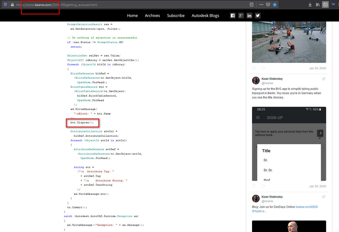Click 'foreach (ObjectId attId in attCol)' line
The image size is (339, 232).
(99, 140)
